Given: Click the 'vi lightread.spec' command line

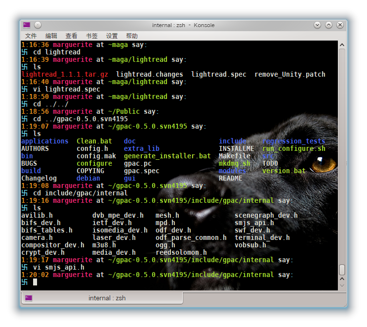Looking at the screenshot, I should point(67,89).
